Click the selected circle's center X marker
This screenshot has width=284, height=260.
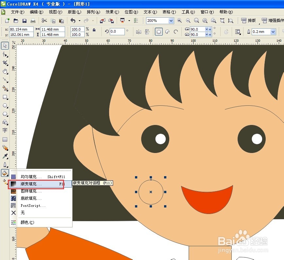pos(151,192)
